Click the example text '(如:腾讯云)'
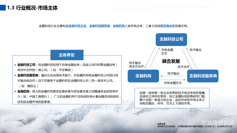Screen dimensions: 237x133 pyautogui.click(x=28, y=86)
